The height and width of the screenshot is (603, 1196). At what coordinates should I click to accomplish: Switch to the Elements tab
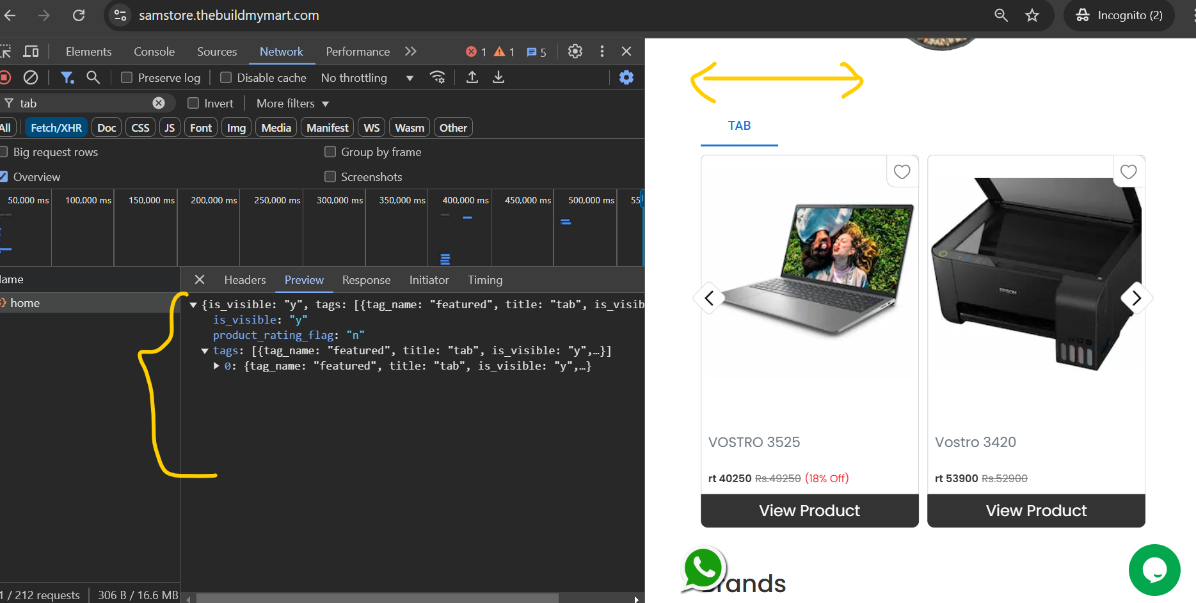tap(88, 51)
